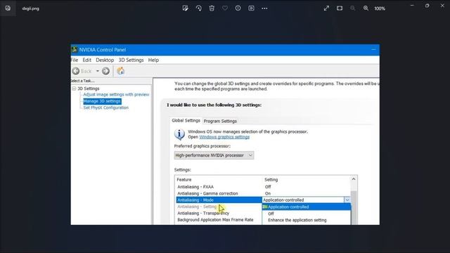Image resolution: width=450 pixels, height=253 pixels.
Task: Select Set PhysX Configuration
Action: pyautogui.click(x=106, y=108)
